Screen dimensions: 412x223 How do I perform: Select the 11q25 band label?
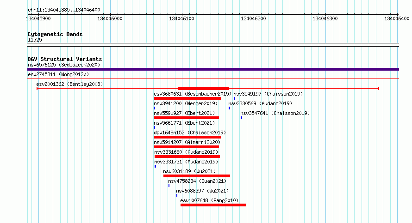pos(35,40)
